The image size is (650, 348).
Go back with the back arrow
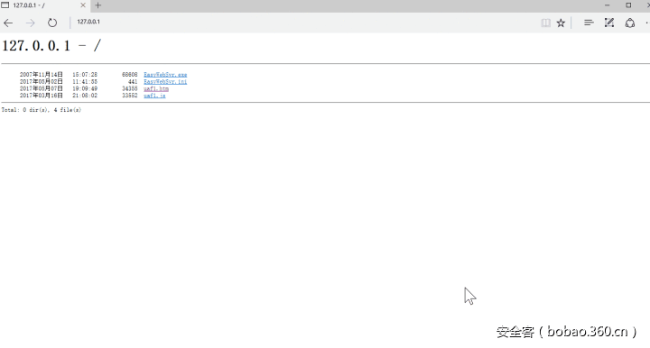tap(8, 23)
